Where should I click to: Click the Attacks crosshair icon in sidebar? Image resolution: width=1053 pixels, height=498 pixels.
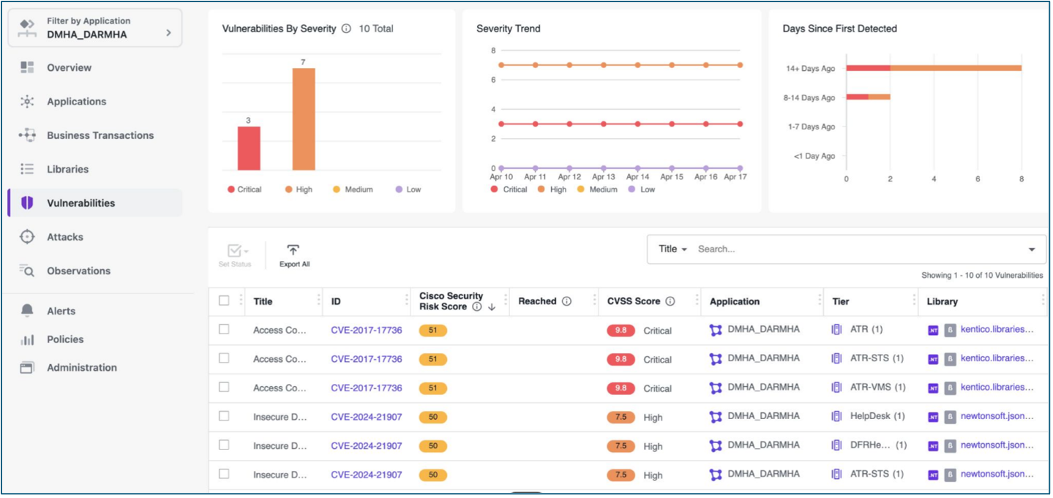click(27, 237)
